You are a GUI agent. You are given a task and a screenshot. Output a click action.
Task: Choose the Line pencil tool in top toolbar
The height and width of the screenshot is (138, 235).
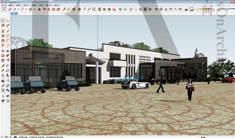click(x=15, y=9)
